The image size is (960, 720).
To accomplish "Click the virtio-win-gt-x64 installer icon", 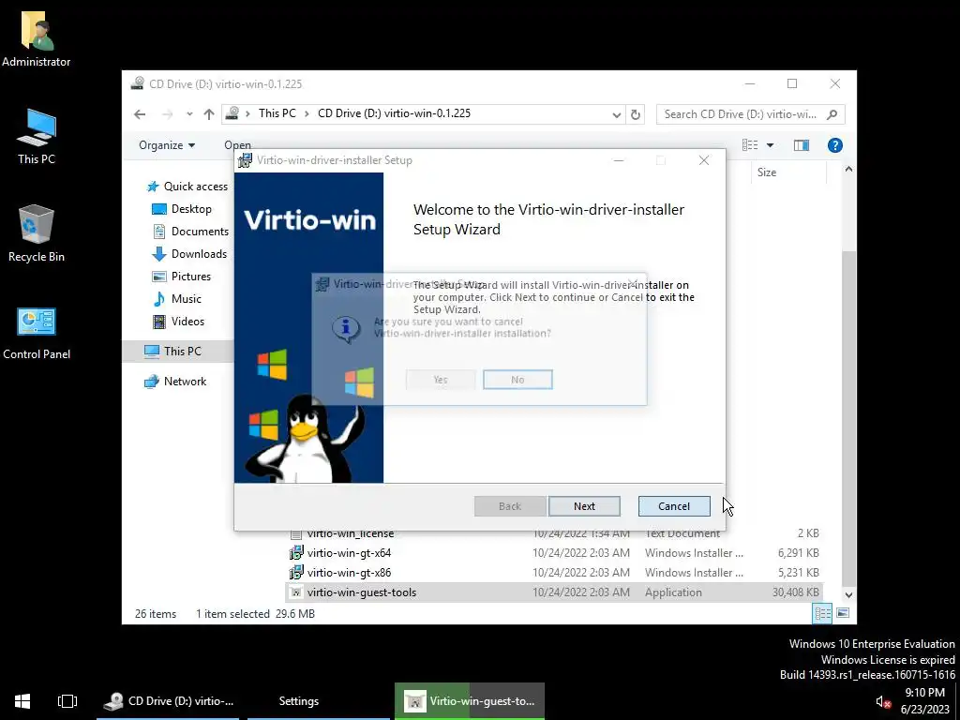I will pyautogui.click(x=296, y=553).
